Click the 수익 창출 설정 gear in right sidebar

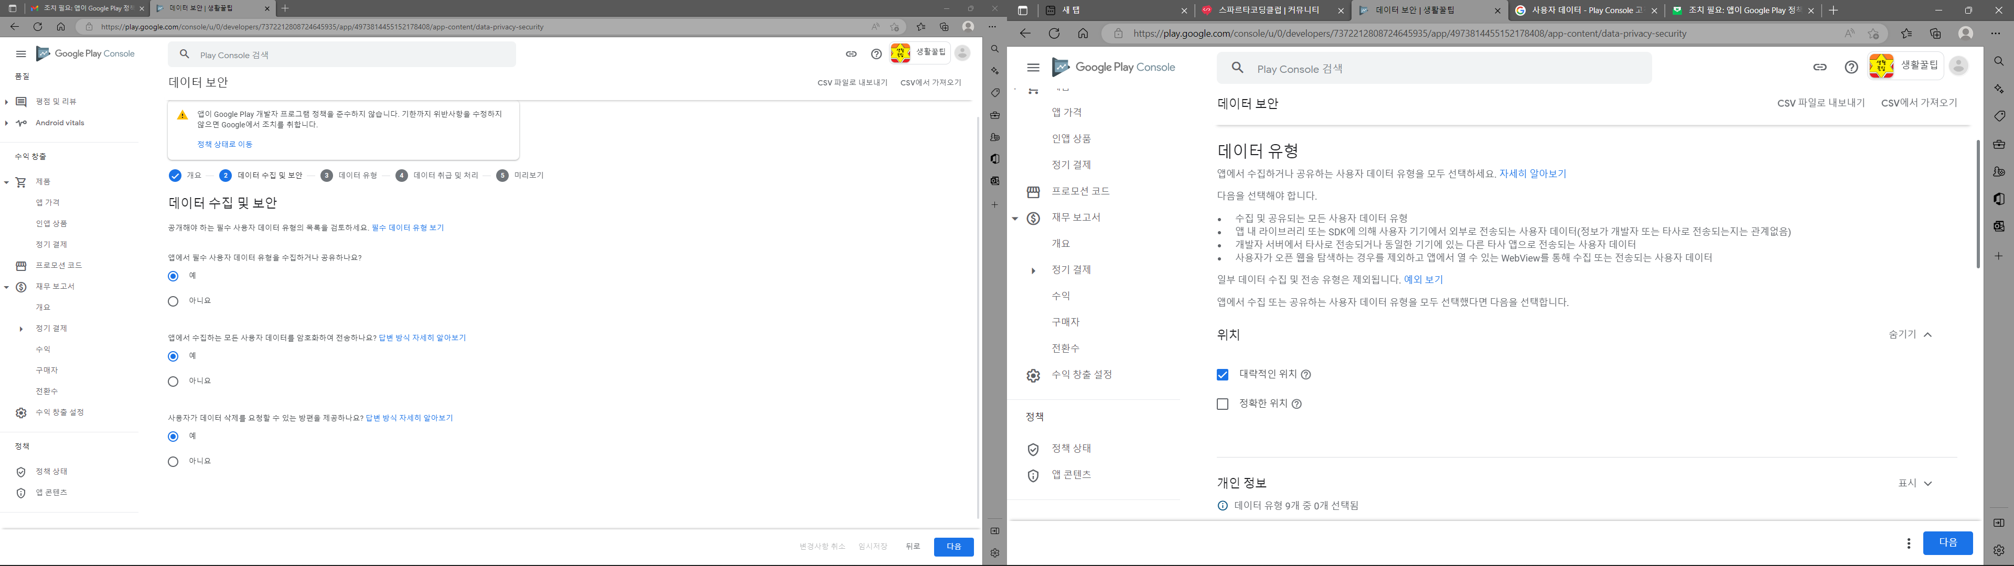[x=1033, y=376]
